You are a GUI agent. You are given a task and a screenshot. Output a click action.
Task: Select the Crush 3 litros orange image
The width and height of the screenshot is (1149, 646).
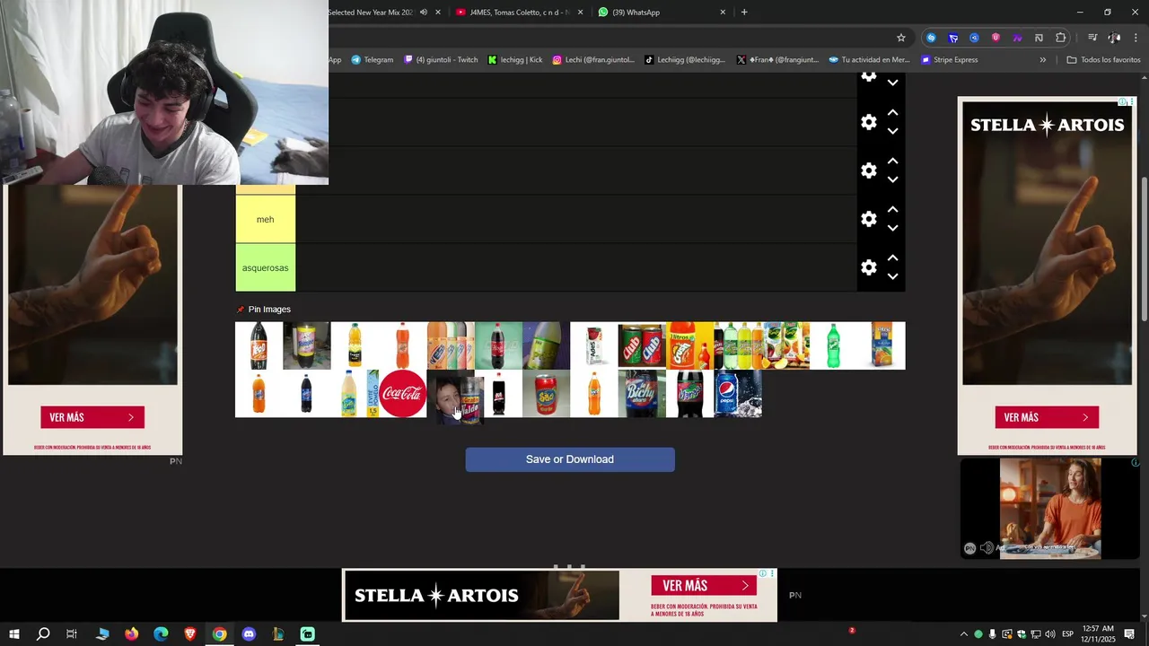[689, 345]
